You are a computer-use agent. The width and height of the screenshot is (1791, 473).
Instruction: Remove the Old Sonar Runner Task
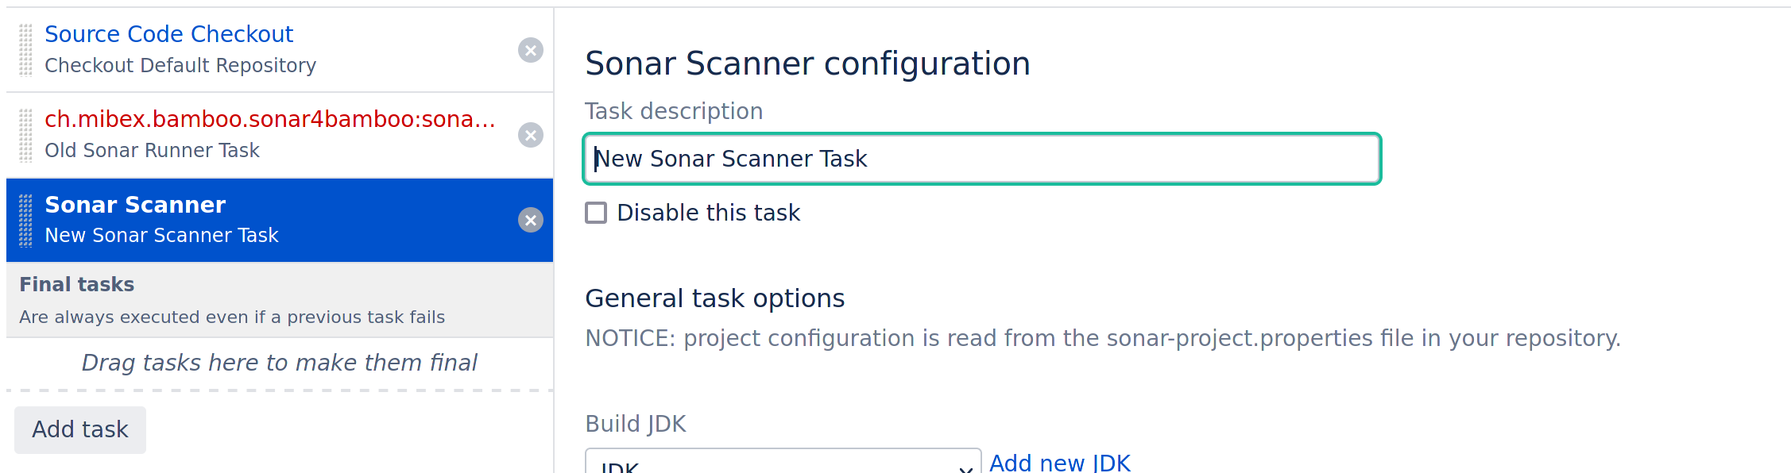pos(530,135)
